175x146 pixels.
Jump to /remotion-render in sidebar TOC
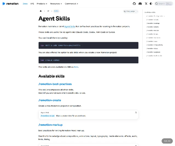coord(153,30)
